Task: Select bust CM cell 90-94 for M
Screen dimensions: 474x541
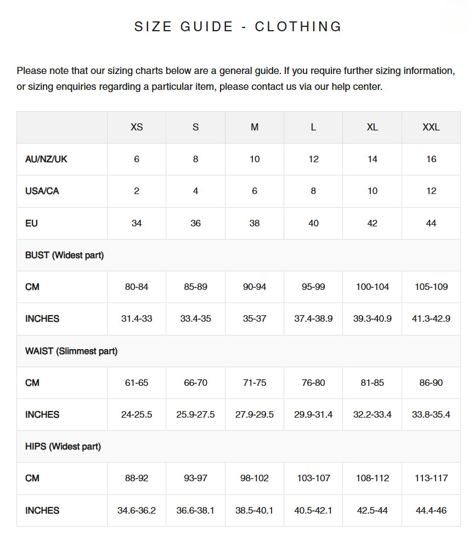Action: click(x=255, y=287)
